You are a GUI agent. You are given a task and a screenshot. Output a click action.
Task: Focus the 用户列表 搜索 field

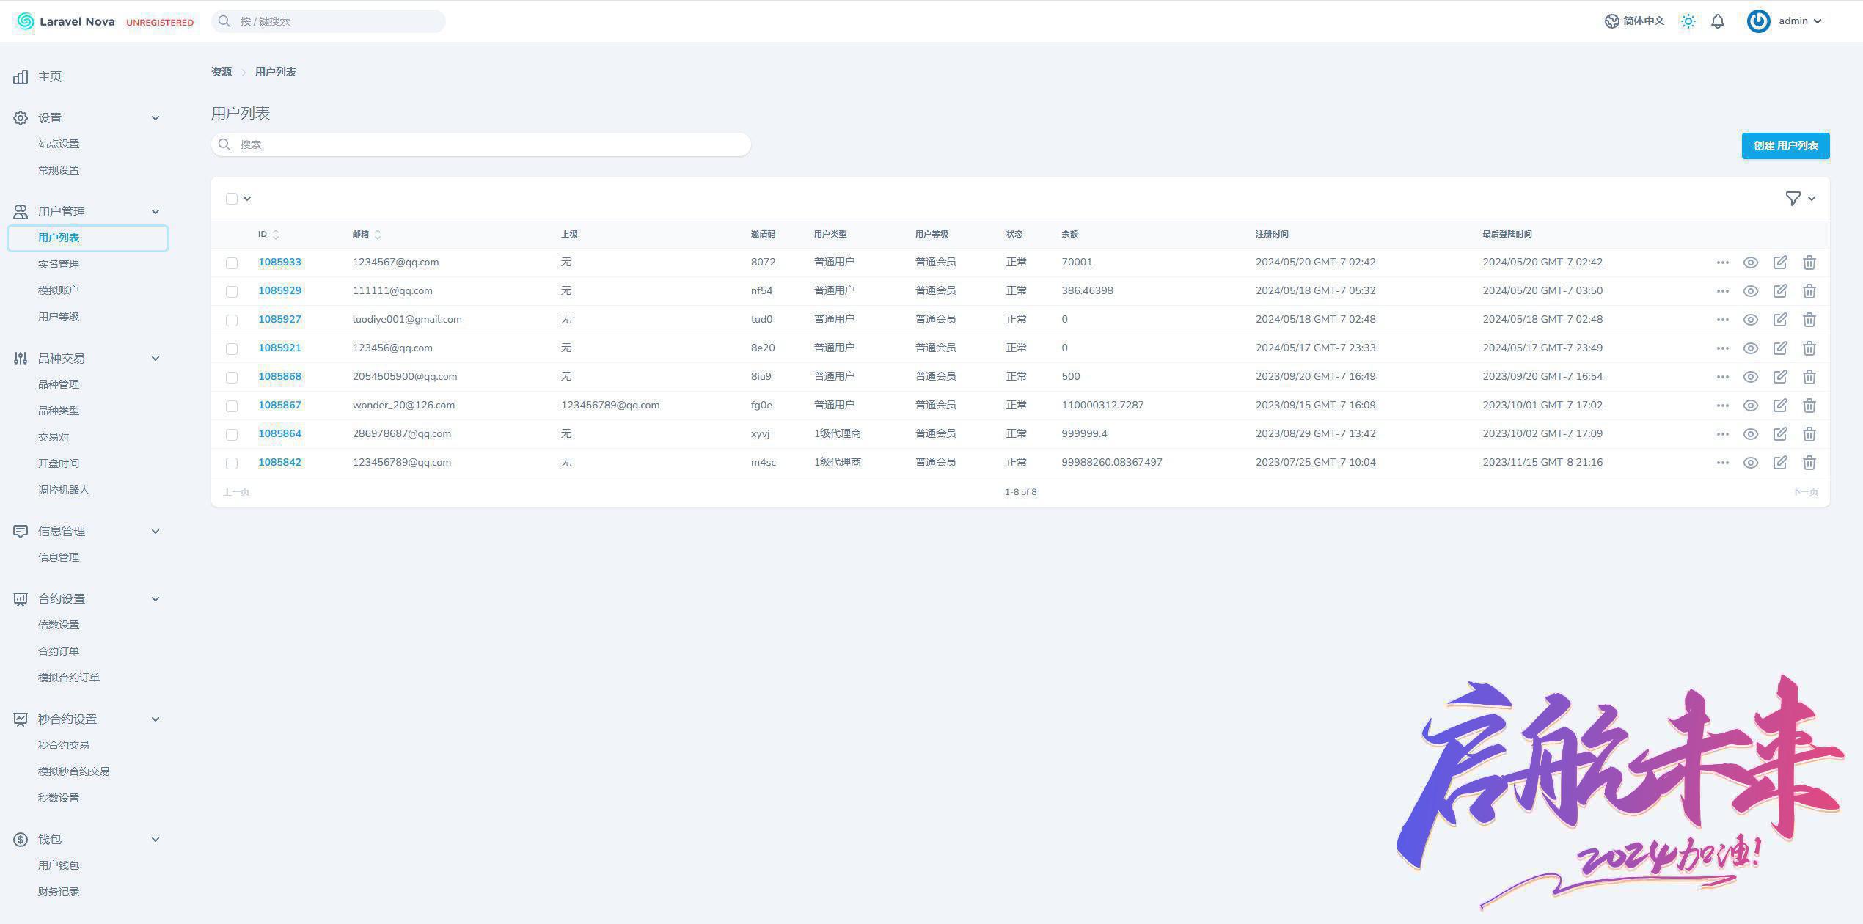pyautogui.click(x=481, y=144)
